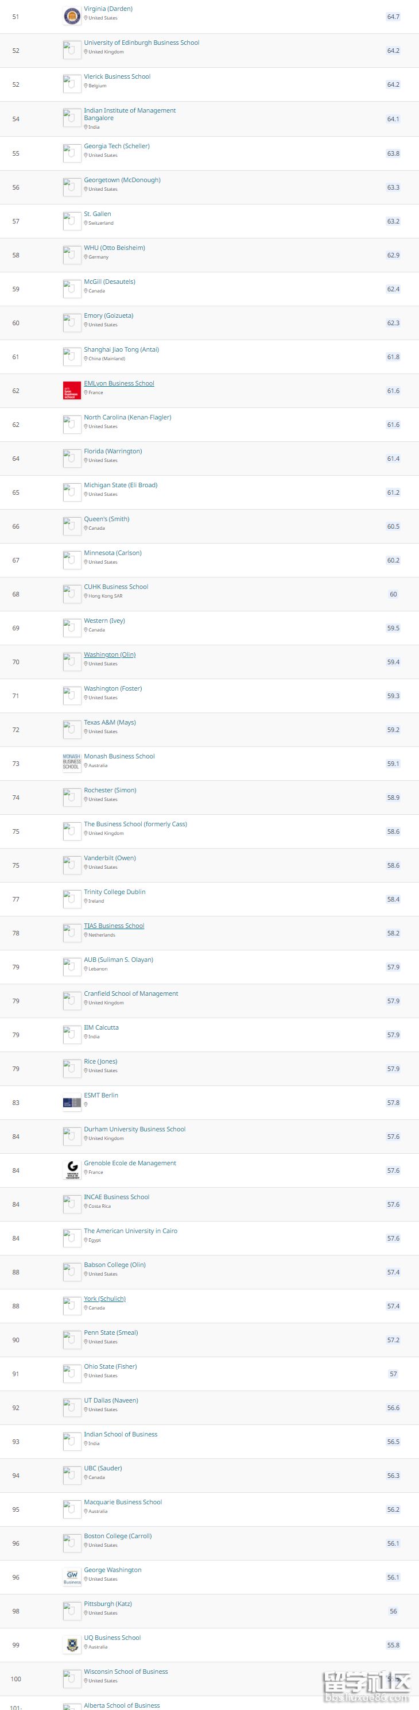Click the 64.7 score for Virginia (Darden)

tap(393, 17)
